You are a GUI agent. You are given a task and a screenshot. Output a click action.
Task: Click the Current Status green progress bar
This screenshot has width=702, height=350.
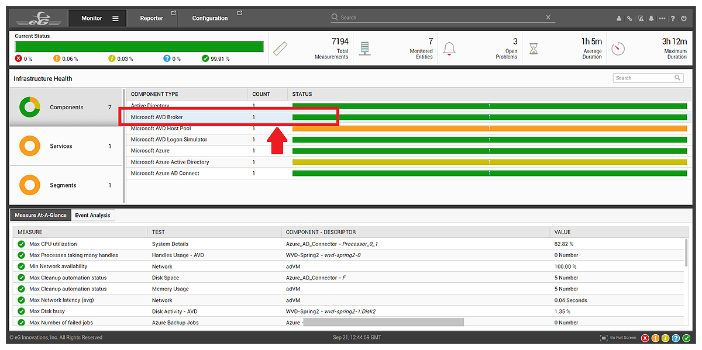(x=139, y=47)
